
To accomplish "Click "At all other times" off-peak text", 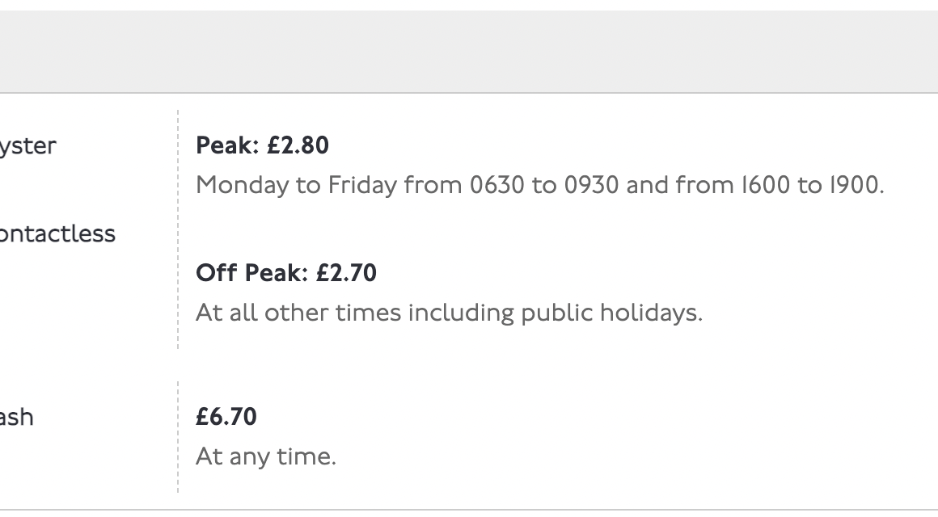I will click(x=298, y=313).
